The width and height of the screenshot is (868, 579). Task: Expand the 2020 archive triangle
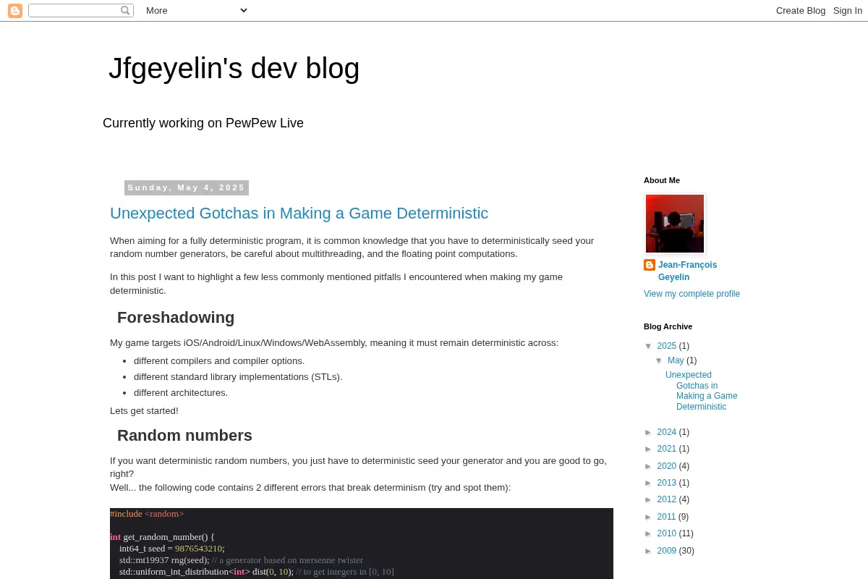click(x=649, y=466)
